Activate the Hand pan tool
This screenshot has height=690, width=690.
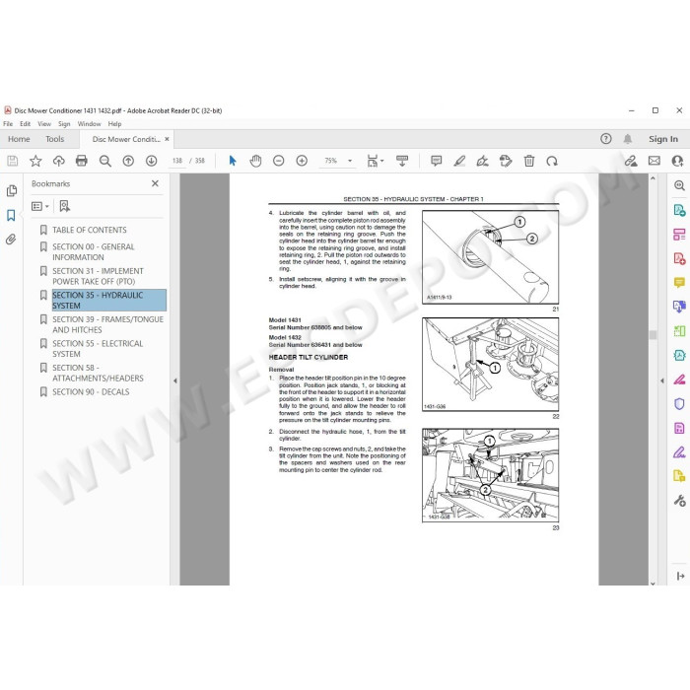coord(255,161)
